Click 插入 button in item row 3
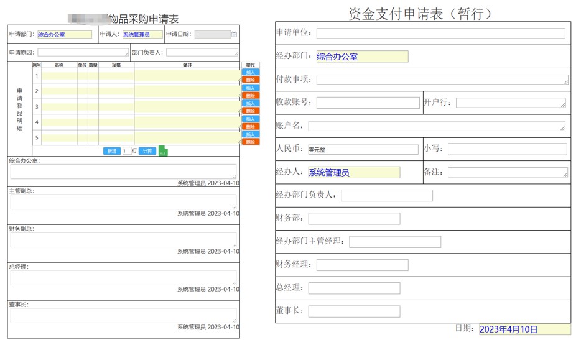Viewport: 576px width, 340px height. tap(251, 104)
